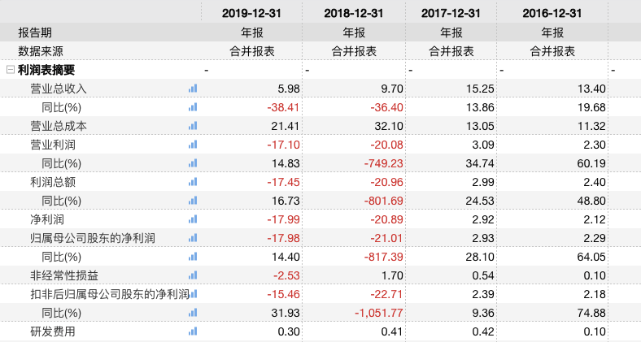Click the 营业总收入 row label
The width and height of the screenshot is (641, 342).
click(x=59, y=89)
